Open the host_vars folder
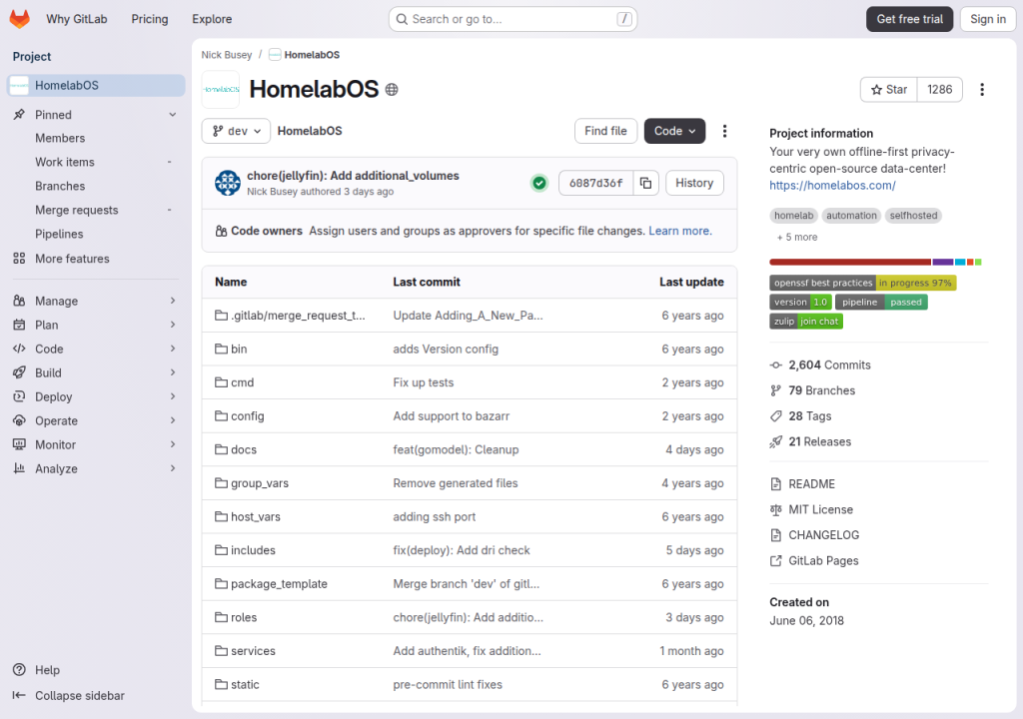This screenshot has width=1023, height=719. pos(256,516)
